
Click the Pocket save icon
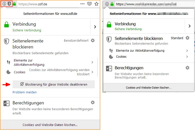[89, 4]
